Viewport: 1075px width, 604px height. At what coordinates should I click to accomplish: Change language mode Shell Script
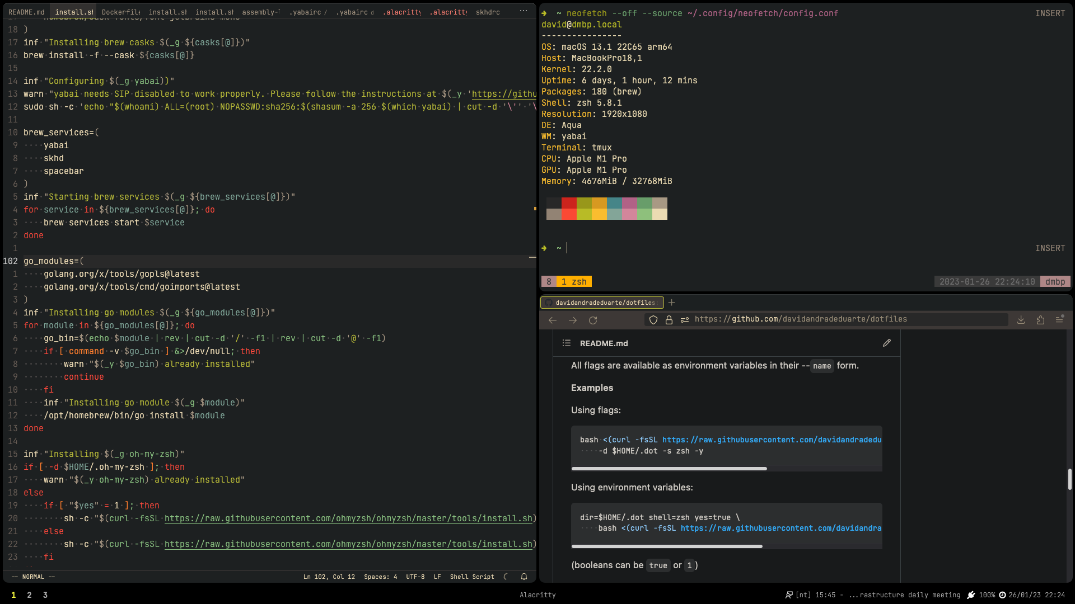coord(472,577)
